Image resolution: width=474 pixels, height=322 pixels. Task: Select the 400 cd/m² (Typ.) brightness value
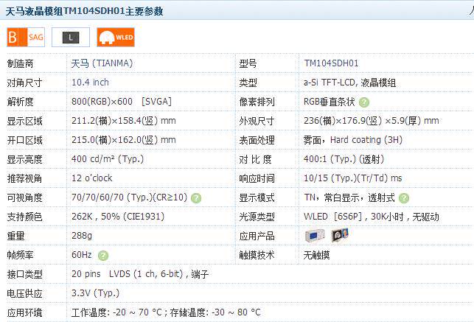[x=108, y=159]
